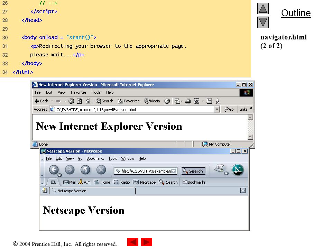This screenshot has width=332, height=249.
Task: Click Edit with Word icon in Internet Explorer
Action: pos(196,101)
